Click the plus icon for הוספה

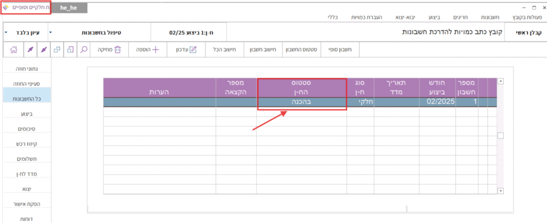coord(156,49)
